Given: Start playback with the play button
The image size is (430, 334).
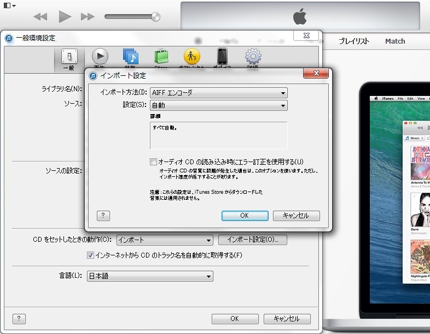Looking at the screenshot, I should coord(65,17).
